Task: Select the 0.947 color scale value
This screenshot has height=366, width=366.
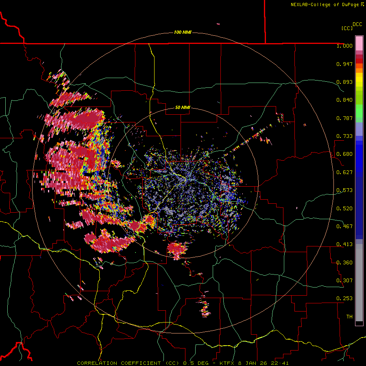Action: pyautogui.click(x=344, y=64)
